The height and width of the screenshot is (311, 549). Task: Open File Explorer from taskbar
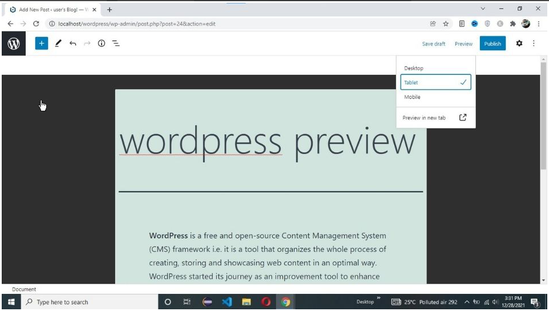click(247, 302)
